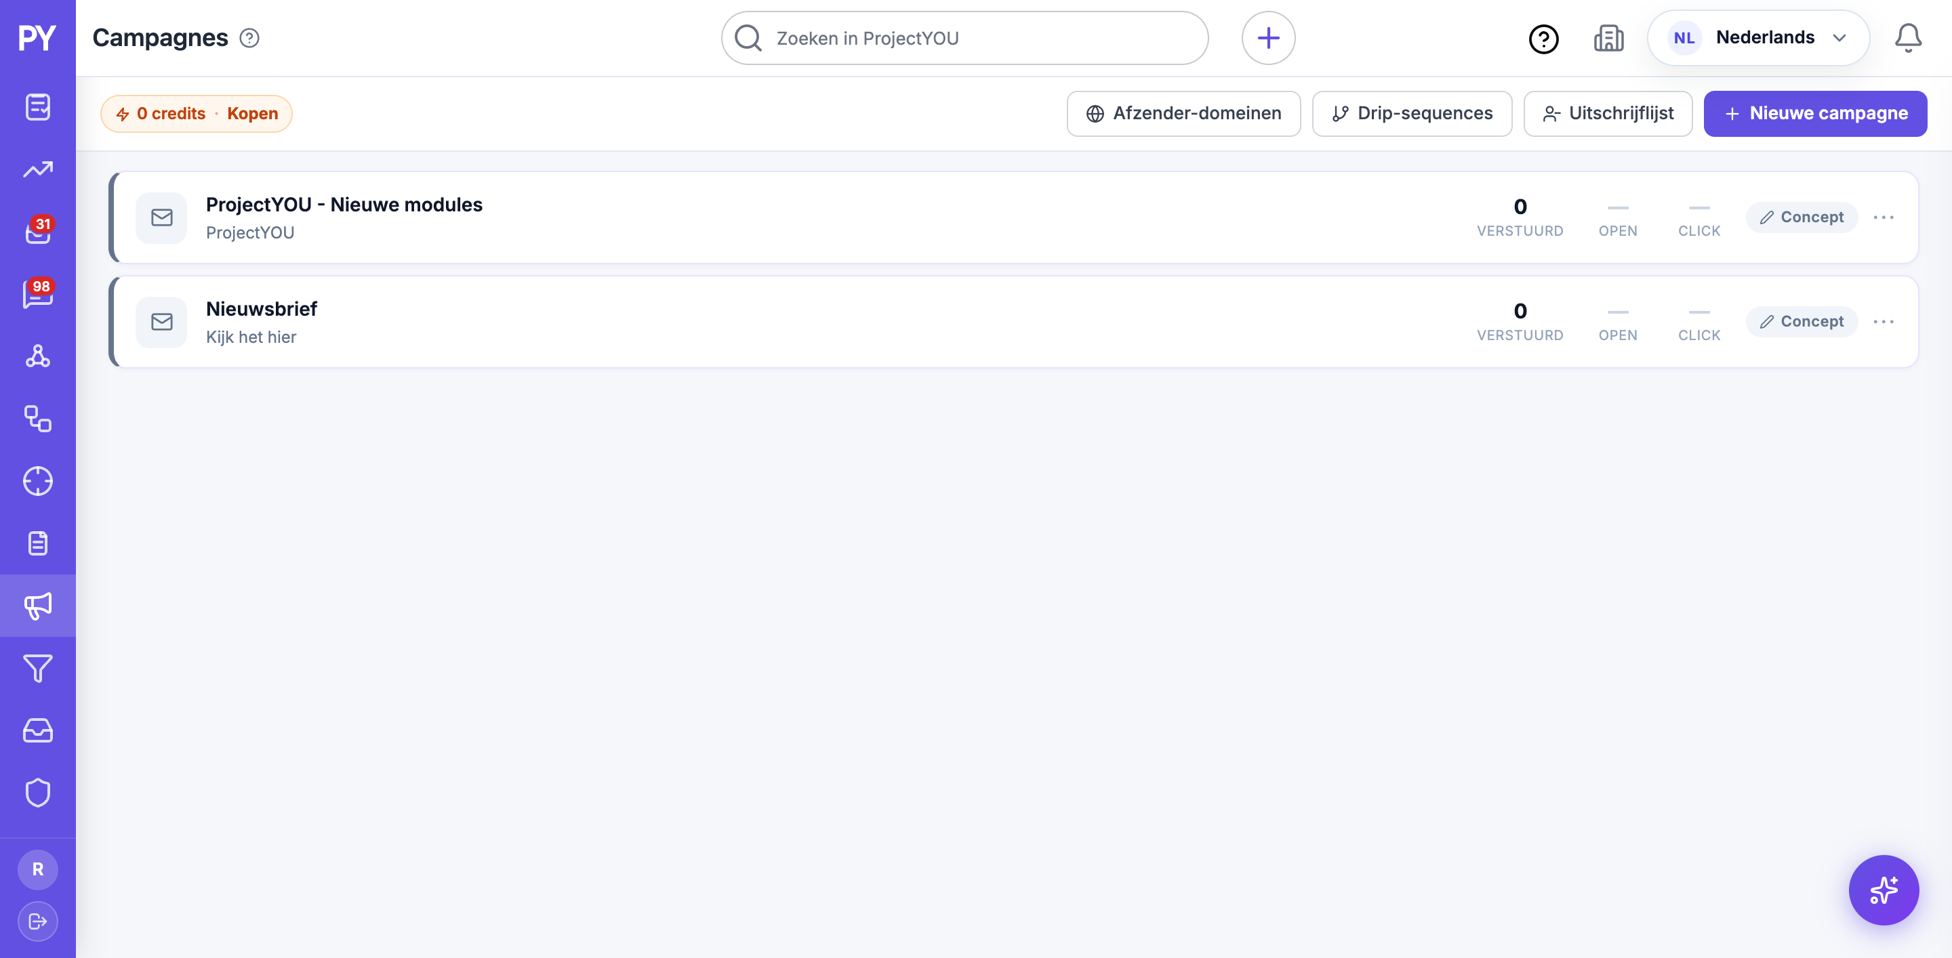This screenshot has width=1952, height=958.
Task: Click the plus quick-add button
Action: click(1267, 38)
